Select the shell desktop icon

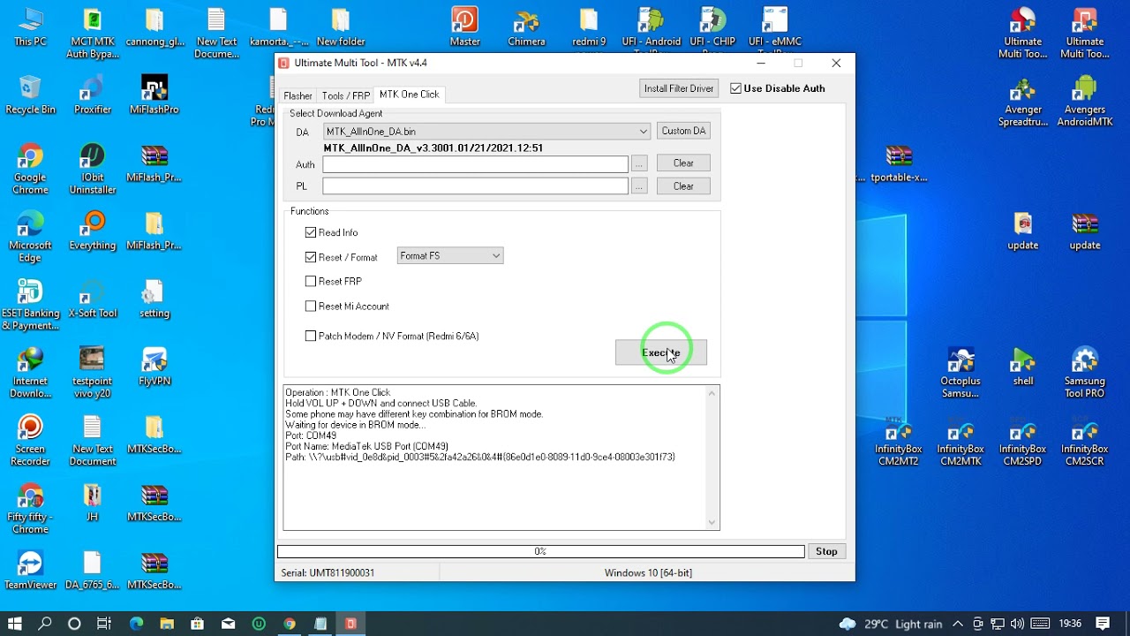[1022, 366]
